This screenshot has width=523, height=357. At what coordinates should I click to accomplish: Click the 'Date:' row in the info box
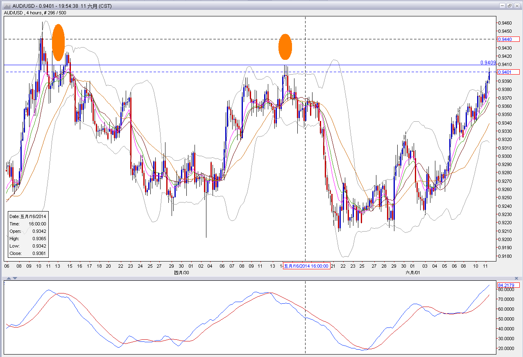(28, 216)
